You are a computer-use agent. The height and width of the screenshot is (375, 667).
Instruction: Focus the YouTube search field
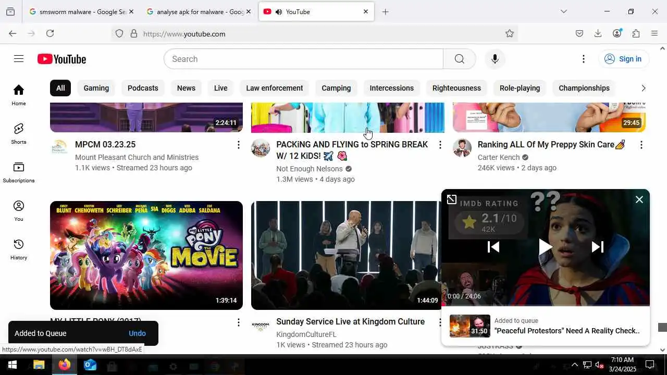(x=303, y=59)
